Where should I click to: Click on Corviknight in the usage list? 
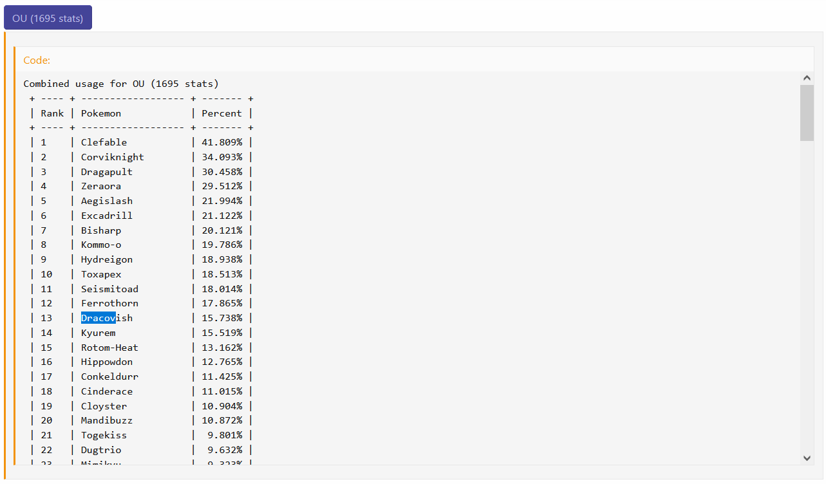112,157
